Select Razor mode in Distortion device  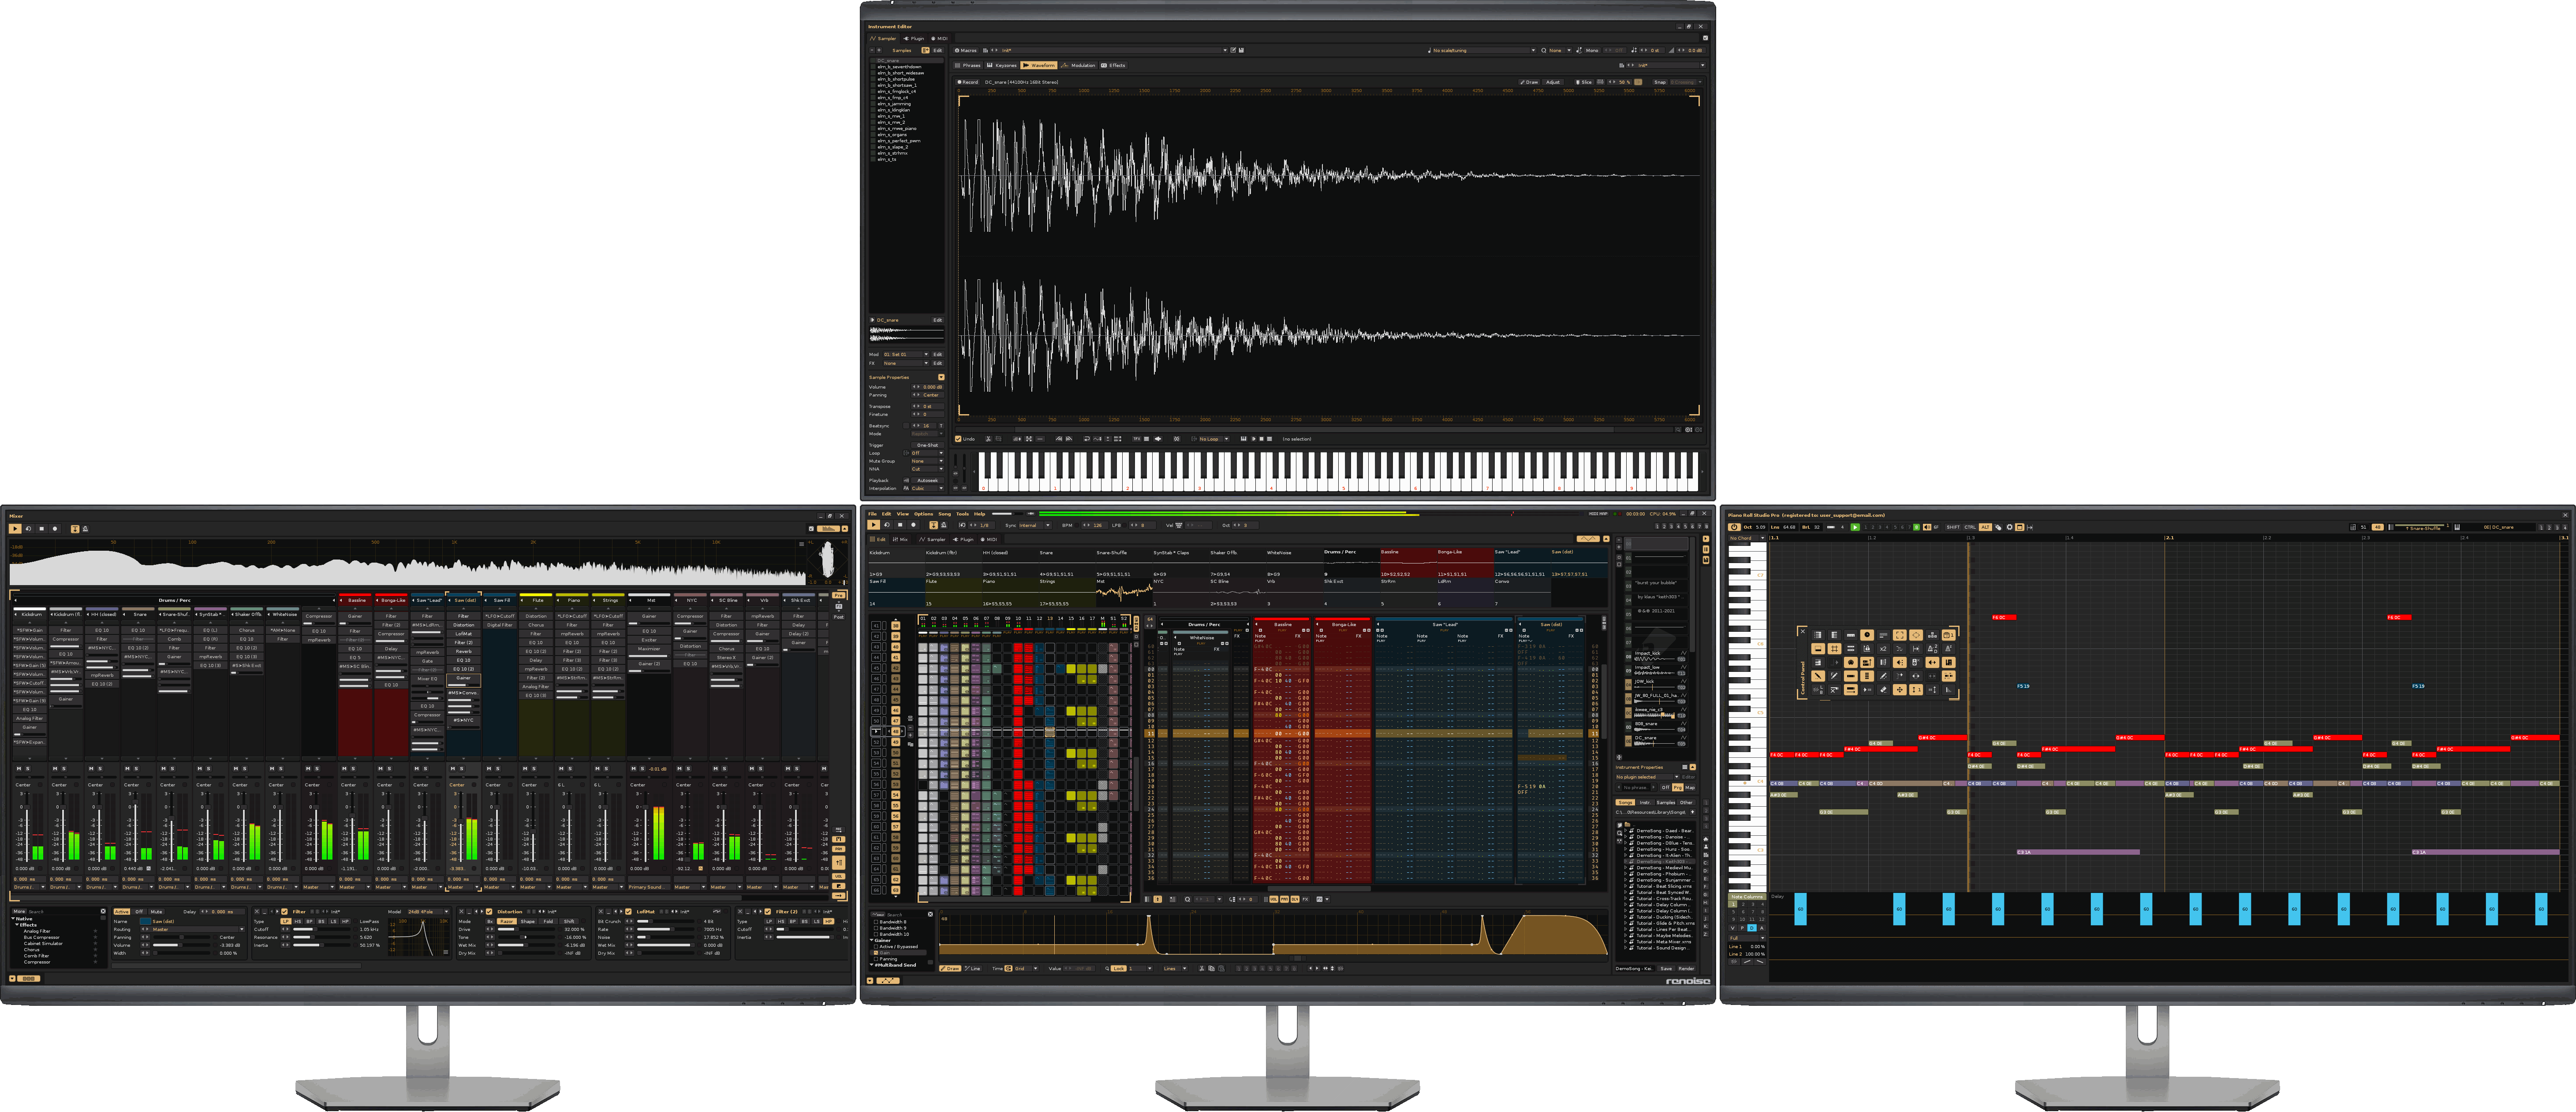[x=507, y=921]
